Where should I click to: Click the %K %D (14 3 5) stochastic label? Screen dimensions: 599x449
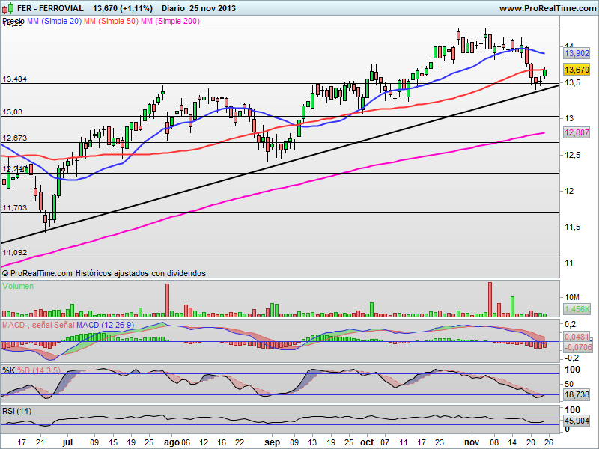pyautogui.click(x=31, y=370)
